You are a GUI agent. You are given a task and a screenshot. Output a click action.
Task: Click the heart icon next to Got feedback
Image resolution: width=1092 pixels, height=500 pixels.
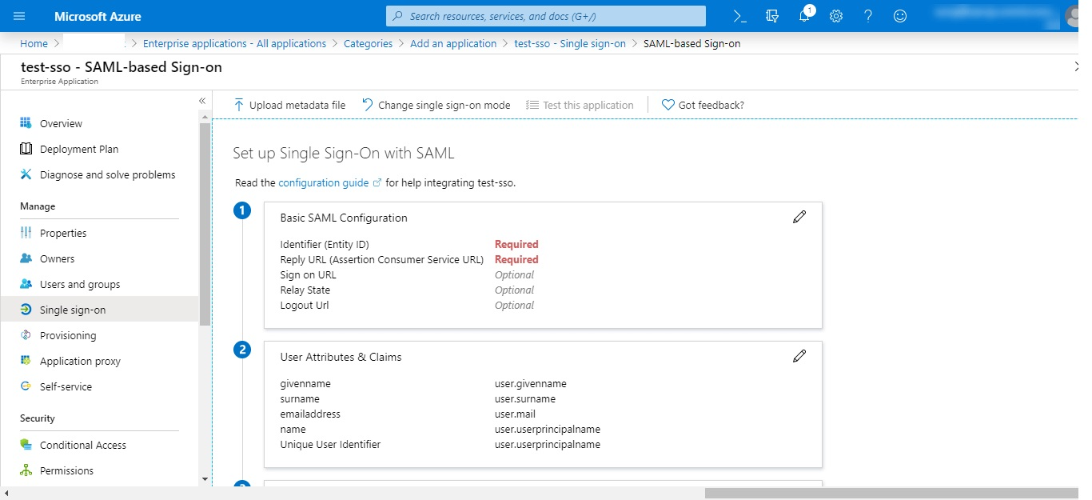coord(668,105)
